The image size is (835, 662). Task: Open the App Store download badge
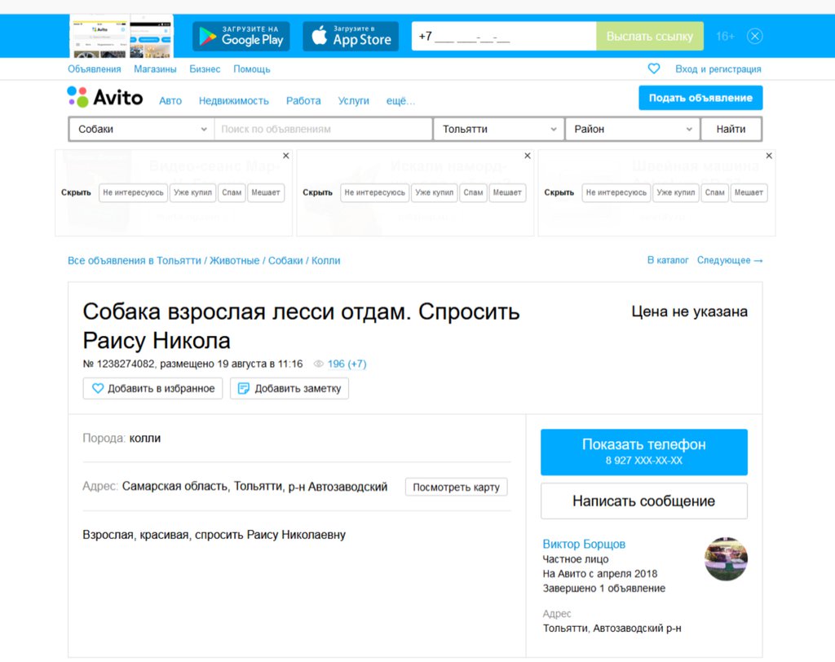click(351, 36)
